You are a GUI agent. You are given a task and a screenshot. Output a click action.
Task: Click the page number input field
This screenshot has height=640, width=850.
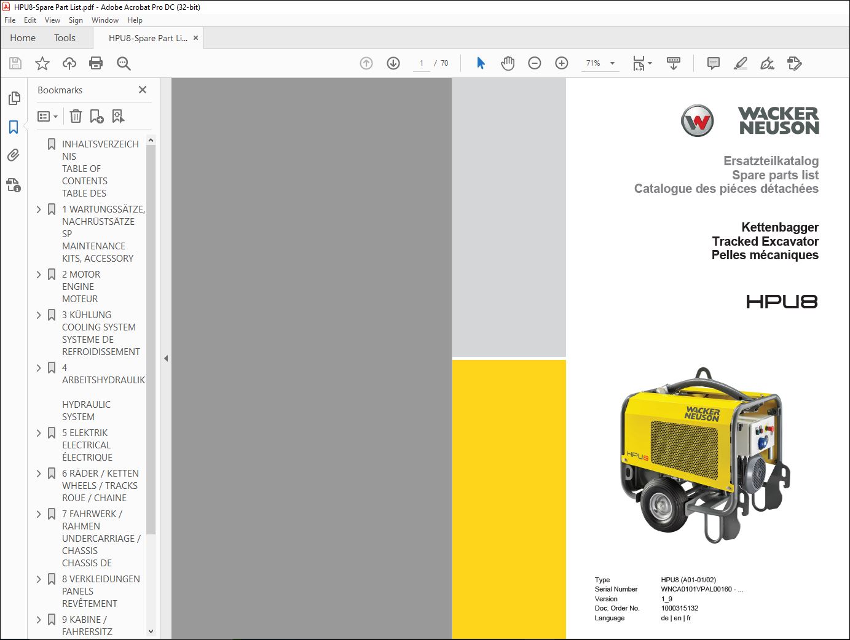coord(422,63)
